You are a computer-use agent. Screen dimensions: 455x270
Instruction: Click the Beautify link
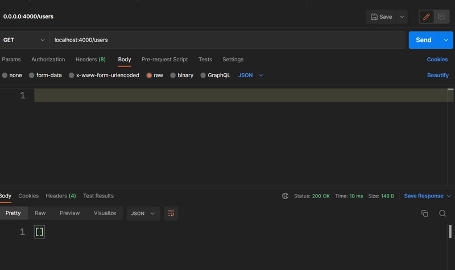(x=438, y=75)
